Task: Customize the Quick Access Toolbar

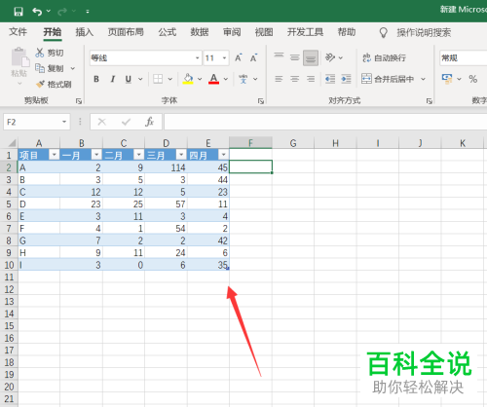Action: [88, 12]
